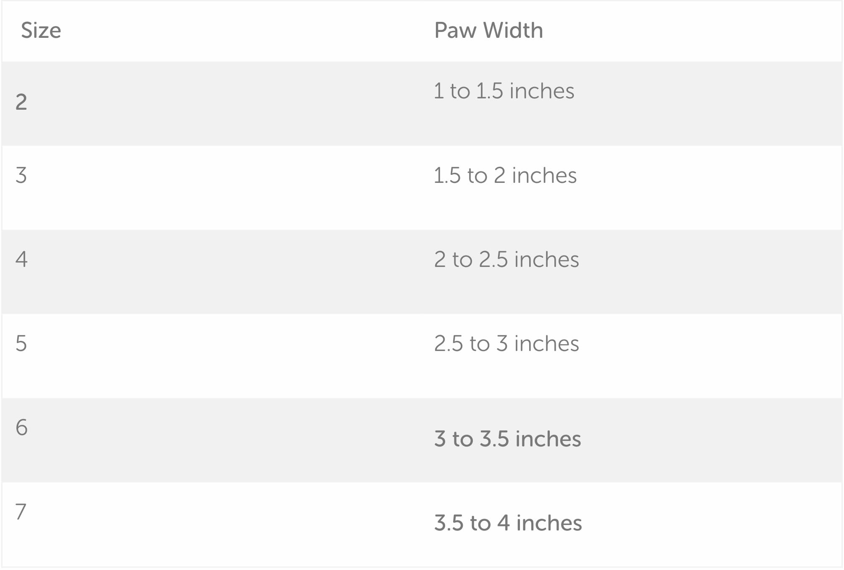Click the "2.5 to 3 inches" text
Screen dimensions: 844x570
506,343
